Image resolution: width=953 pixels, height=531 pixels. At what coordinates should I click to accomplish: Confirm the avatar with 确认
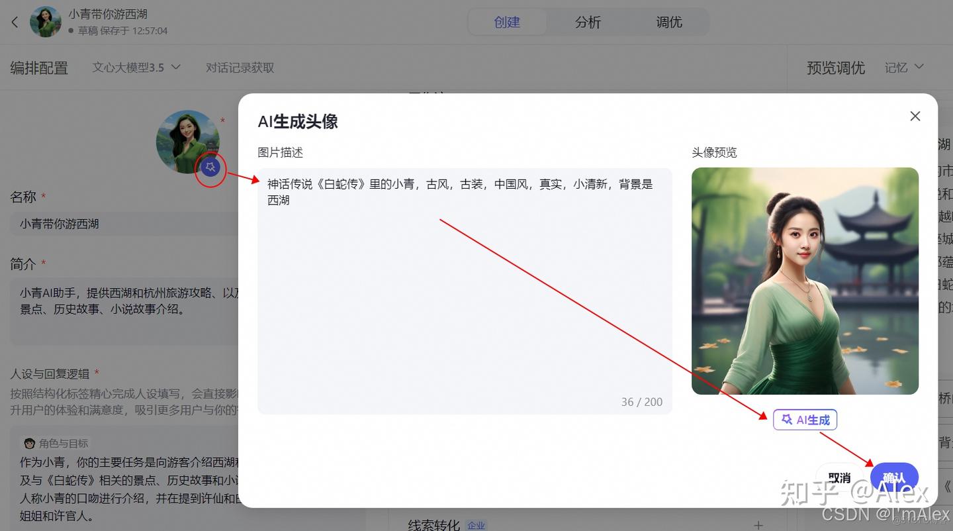pos(894,477)
